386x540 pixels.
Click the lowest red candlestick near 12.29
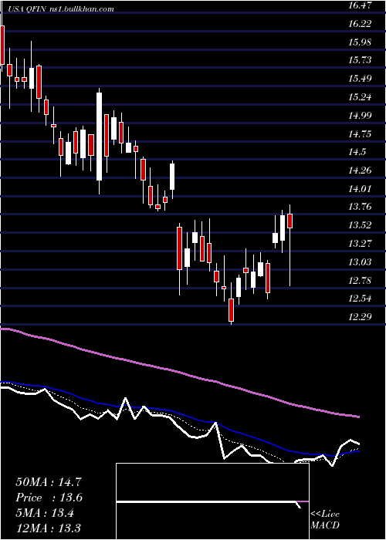coord(231,309)
